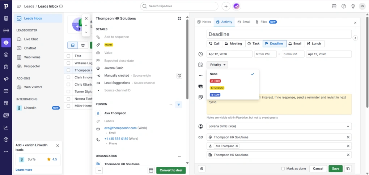Viewport: 369px width, 175px height.
Task: Go to next lead with down chevron
Action: 86,32
